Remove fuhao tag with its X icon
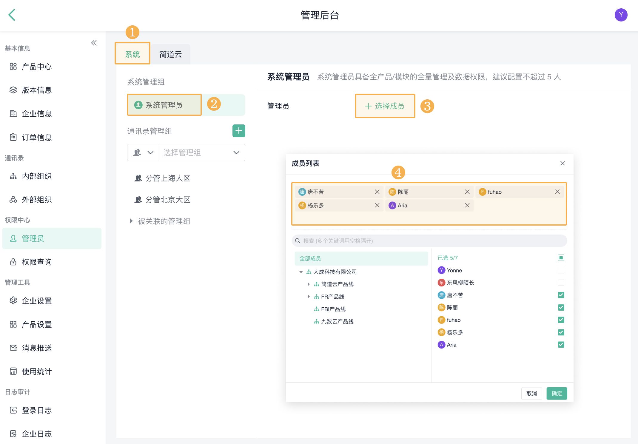 click(557, 192)
